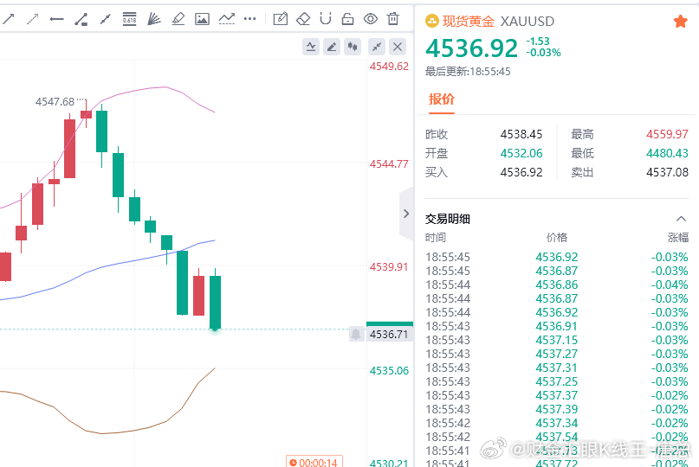Viewport: 699px width, 467px height.
Task: Click the trade row priced 4537.39
Action: point(557,409)
